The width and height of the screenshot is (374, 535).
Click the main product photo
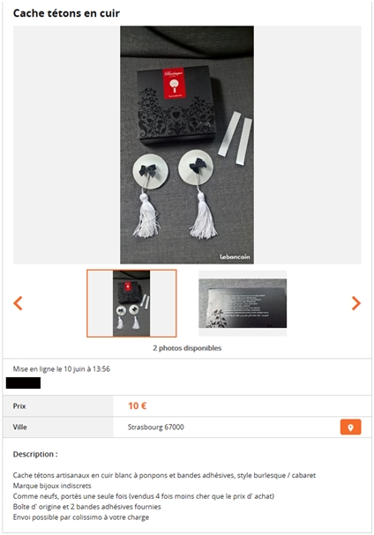click(187, 145)
